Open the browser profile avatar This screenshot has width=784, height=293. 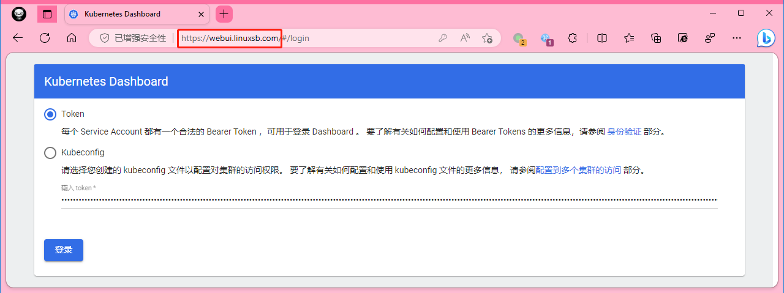[x=19, y=13]
